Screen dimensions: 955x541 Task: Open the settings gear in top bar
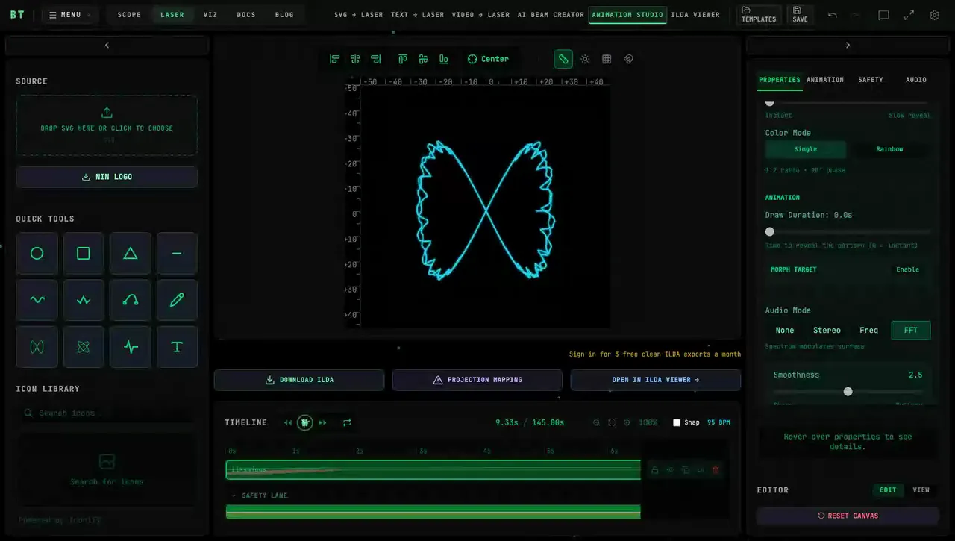click(934, 15)
